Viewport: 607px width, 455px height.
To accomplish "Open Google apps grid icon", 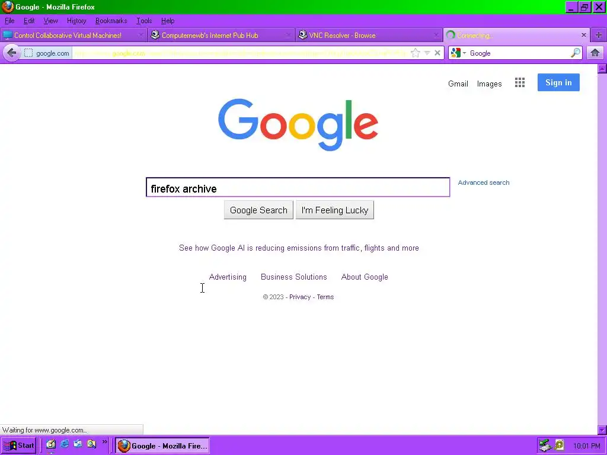I will pyautogui.click(x=519, y=82).
